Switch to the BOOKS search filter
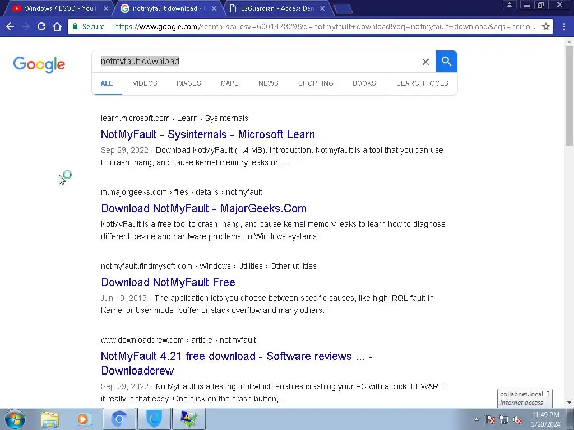This screenshot has height=430, width=574. click(364, 83)
